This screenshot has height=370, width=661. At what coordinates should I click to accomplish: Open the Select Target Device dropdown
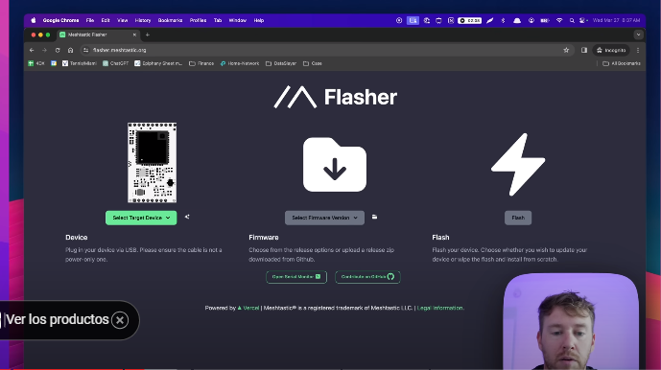[141, 218]
